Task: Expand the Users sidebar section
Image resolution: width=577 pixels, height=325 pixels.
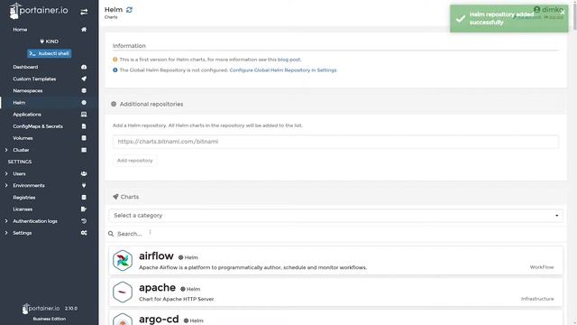Action: click(6, 173)
